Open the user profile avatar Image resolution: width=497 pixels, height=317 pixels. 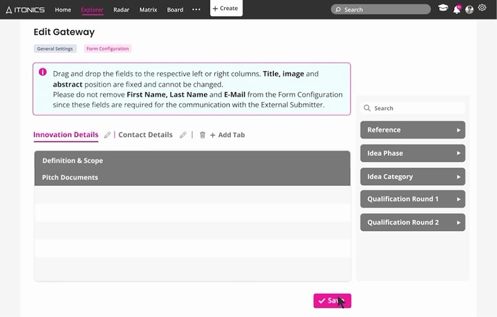[469, 9]
